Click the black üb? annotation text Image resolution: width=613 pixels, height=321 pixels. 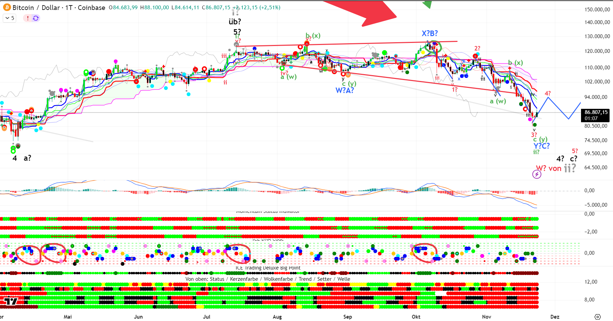tap(235, 22)
